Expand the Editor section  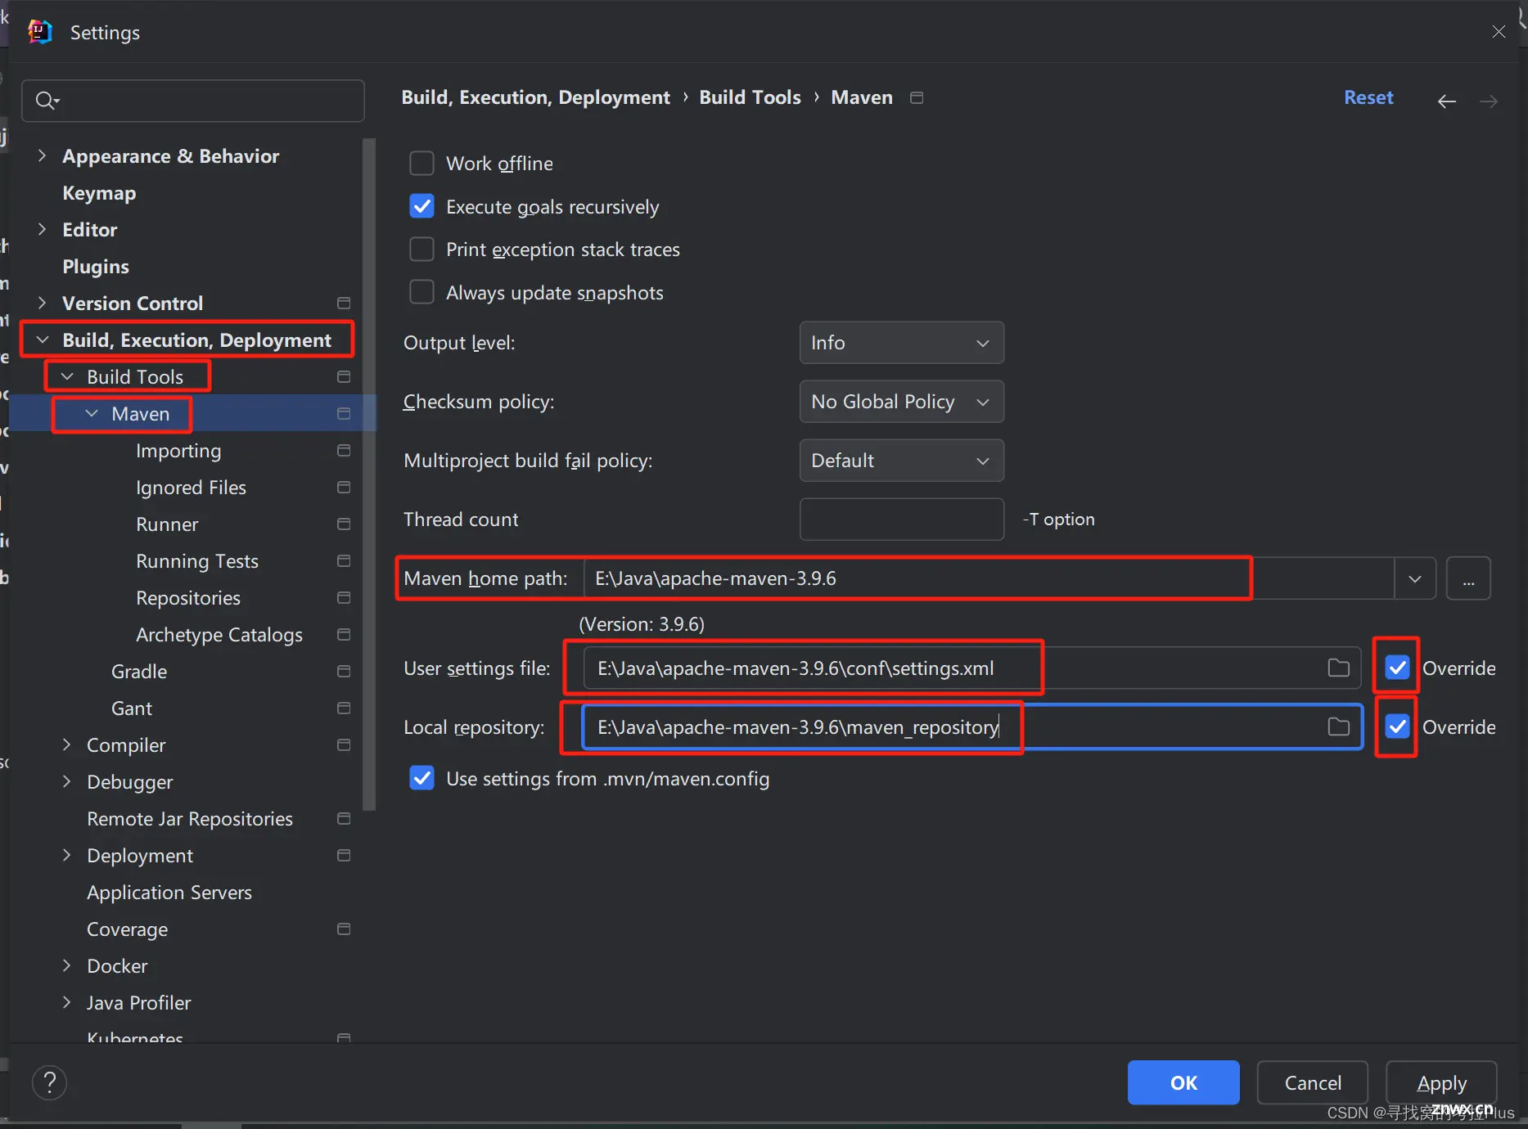pos(42,229)
